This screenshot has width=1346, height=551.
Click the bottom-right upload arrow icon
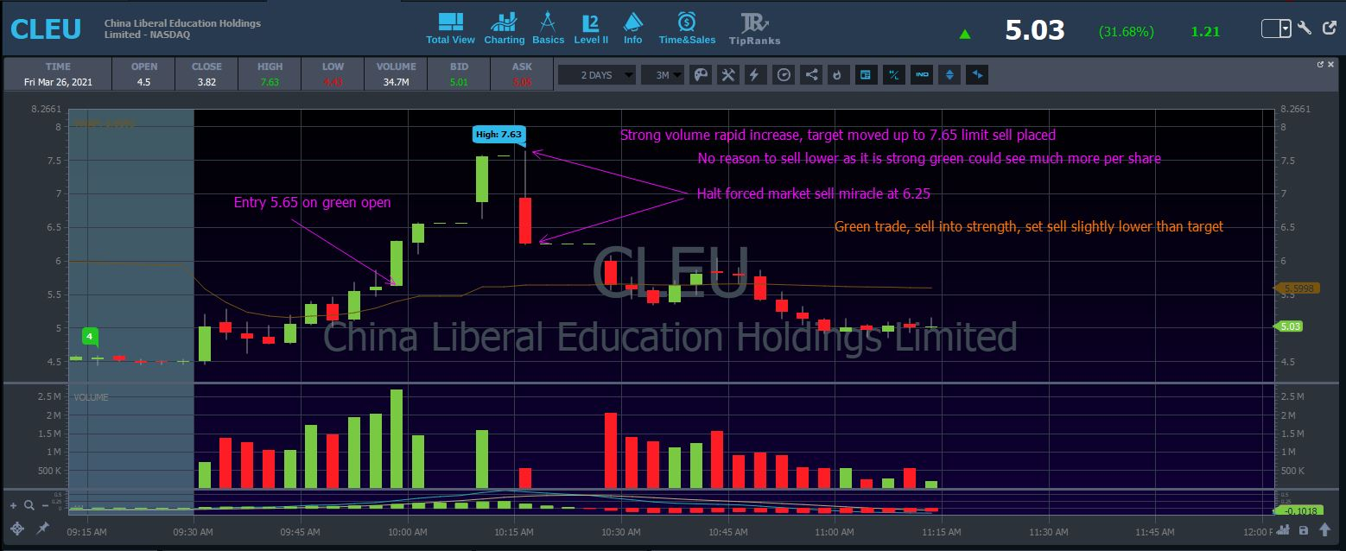tap(1324, 529)
